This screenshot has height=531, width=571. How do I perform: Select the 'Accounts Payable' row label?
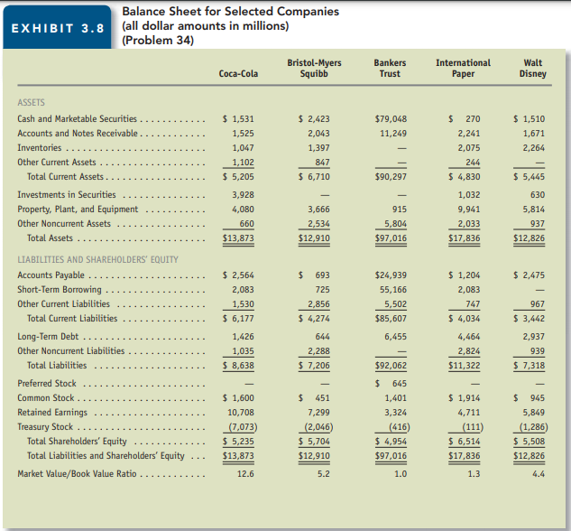click(51, 275)
